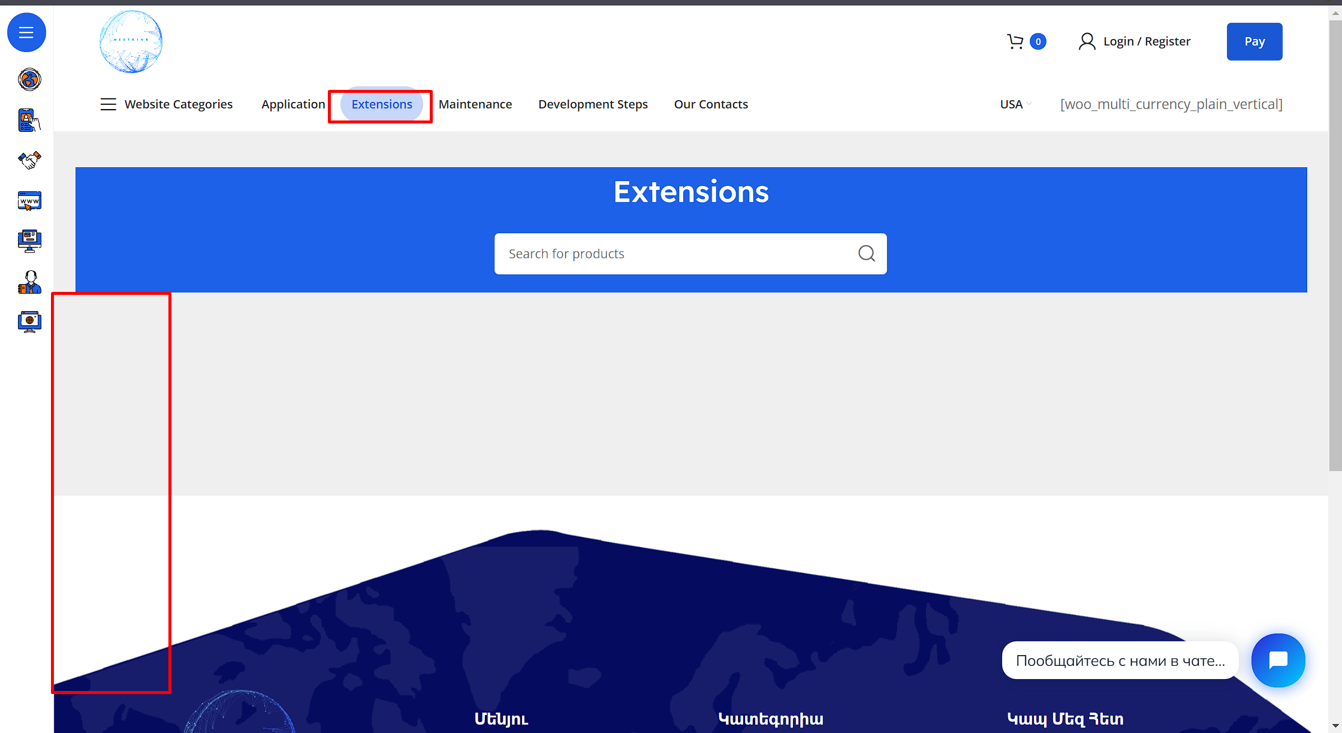The width and height of the screenshot is (1342, 733).
Task: Click the Մենյու footer heading
Action: click(501, 719)
